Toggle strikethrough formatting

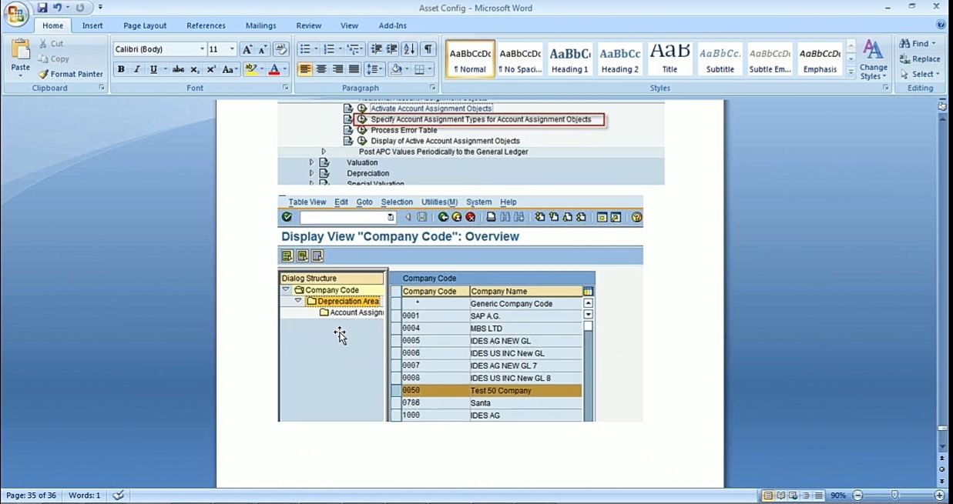(178, 69)
